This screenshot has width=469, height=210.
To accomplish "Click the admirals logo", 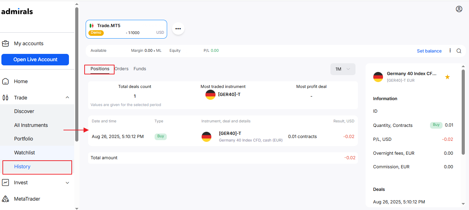I will (x=17, y=11).
